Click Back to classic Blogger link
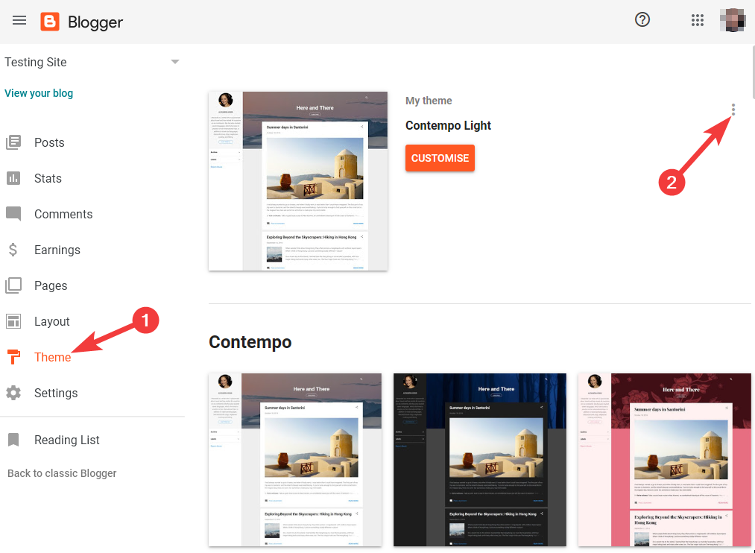755x553 pixels. [62, 473]
